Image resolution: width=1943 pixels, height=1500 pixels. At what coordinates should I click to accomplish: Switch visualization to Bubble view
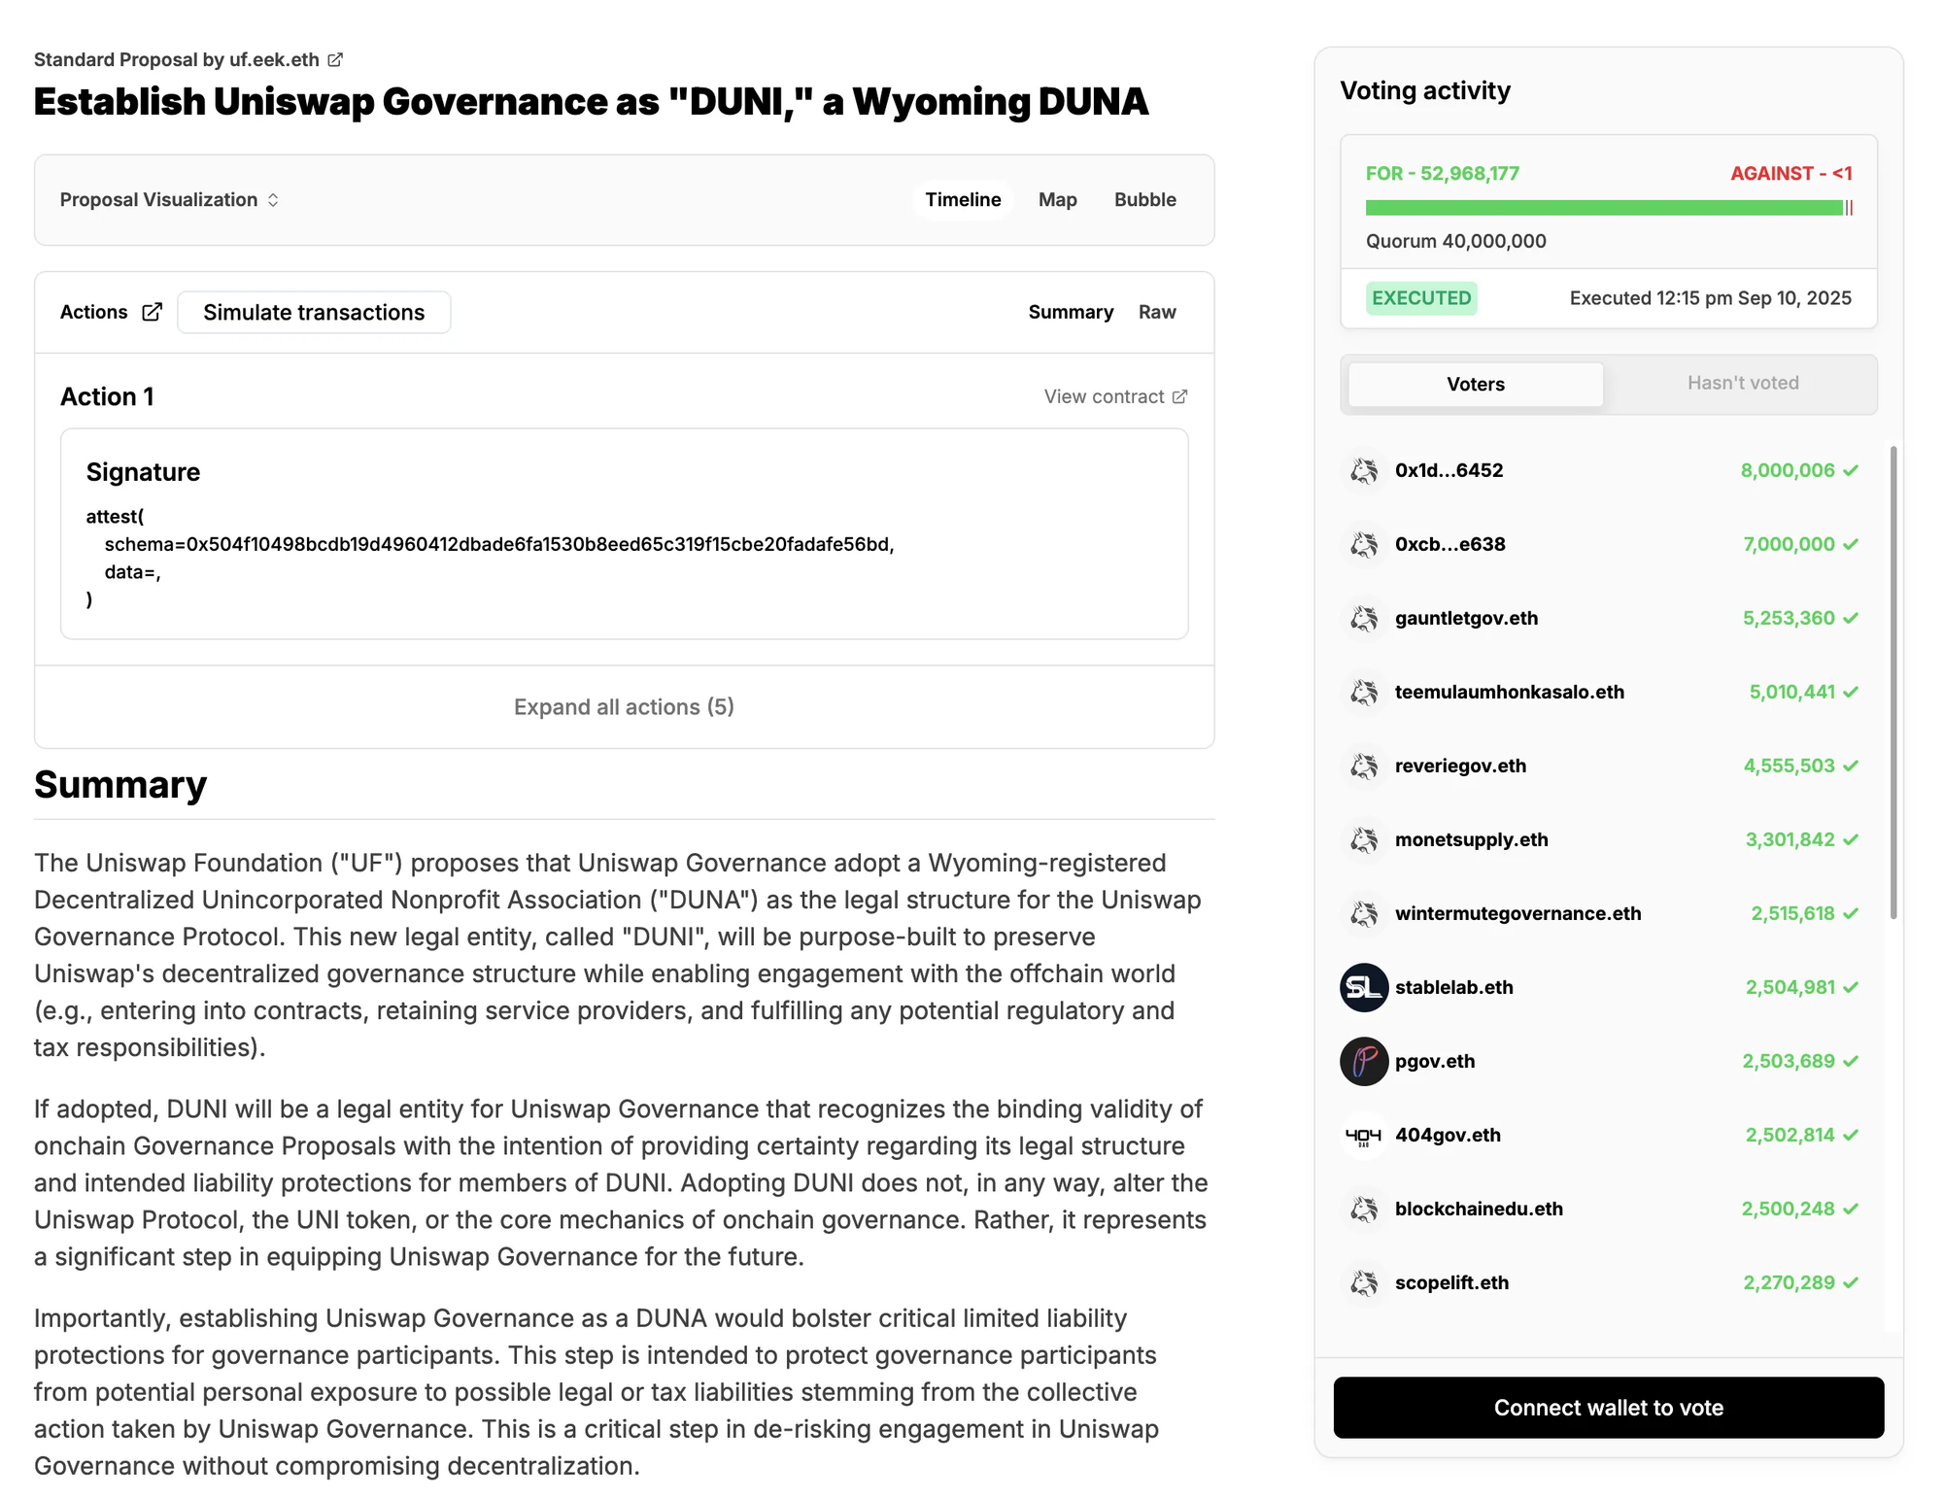tap(1144, 199)
